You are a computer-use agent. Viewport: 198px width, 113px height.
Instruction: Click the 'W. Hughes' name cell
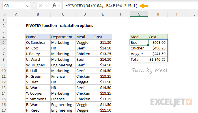point(38,65)
